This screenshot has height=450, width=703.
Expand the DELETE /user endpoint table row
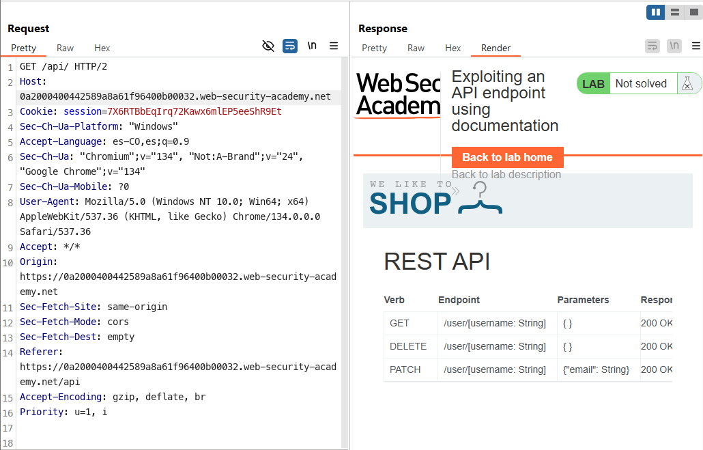click(x=408, y=346)
